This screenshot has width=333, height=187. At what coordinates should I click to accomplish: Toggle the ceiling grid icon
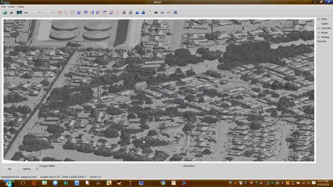point(105,12)
